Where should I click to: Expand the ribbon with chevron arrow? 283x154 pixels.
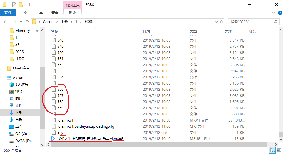tap(274, 13)
